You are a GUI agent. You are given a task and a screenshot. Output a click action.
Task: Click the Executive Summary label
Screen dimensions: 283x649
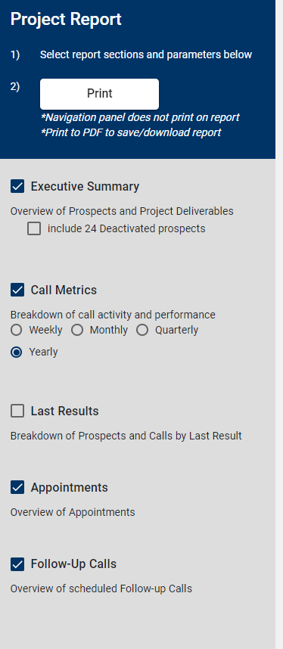(85, 186)
